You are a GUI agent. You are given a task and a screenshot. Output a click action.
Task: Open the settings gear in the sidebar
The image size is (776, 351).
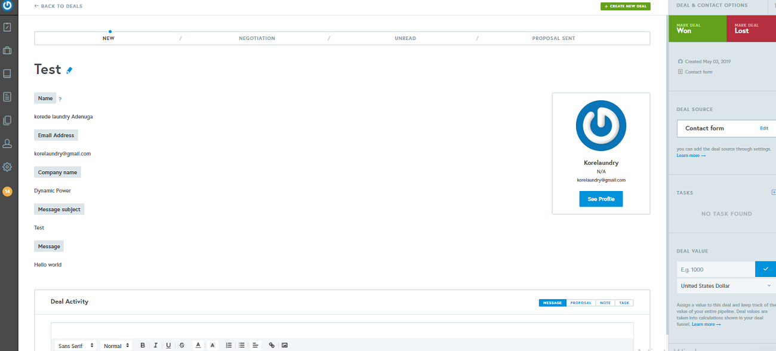(x=7, y=167)
